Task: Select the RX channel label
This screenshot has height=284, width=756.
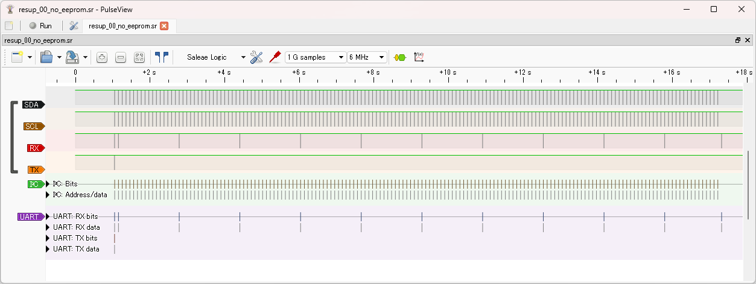Action: pos(36,148)
